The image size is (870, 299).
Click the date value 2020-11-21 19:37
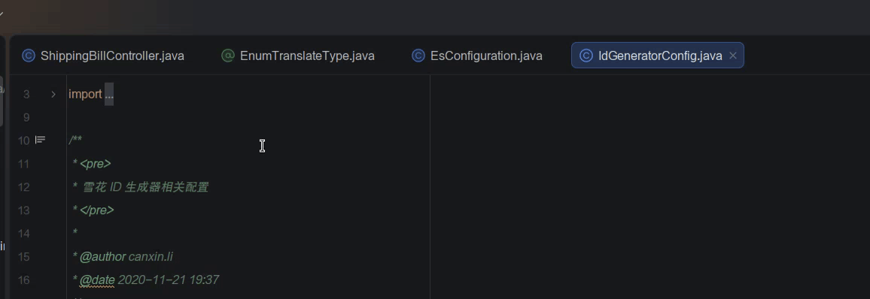[x=168, y=280]
